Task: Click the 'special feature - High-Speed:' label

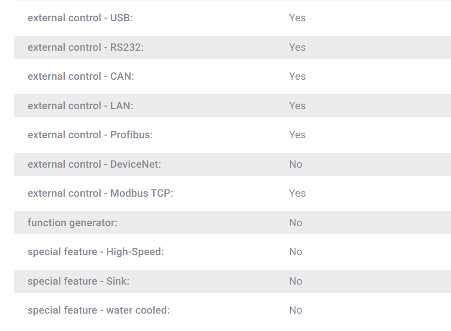Action: (96, 252)
